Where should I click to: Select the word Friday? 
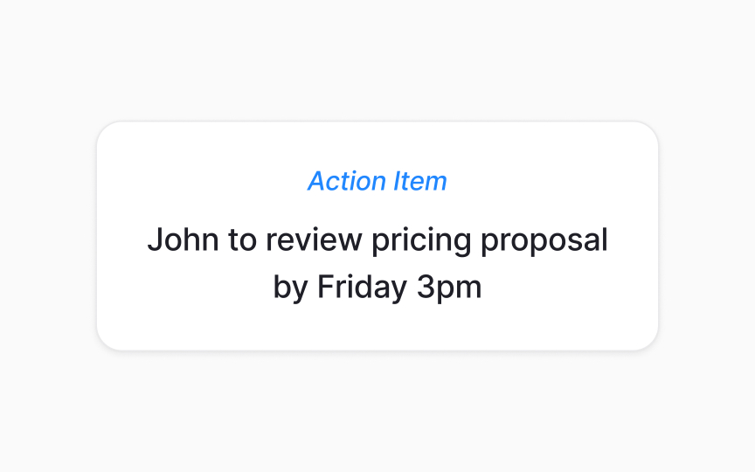[x=362, y=288]
